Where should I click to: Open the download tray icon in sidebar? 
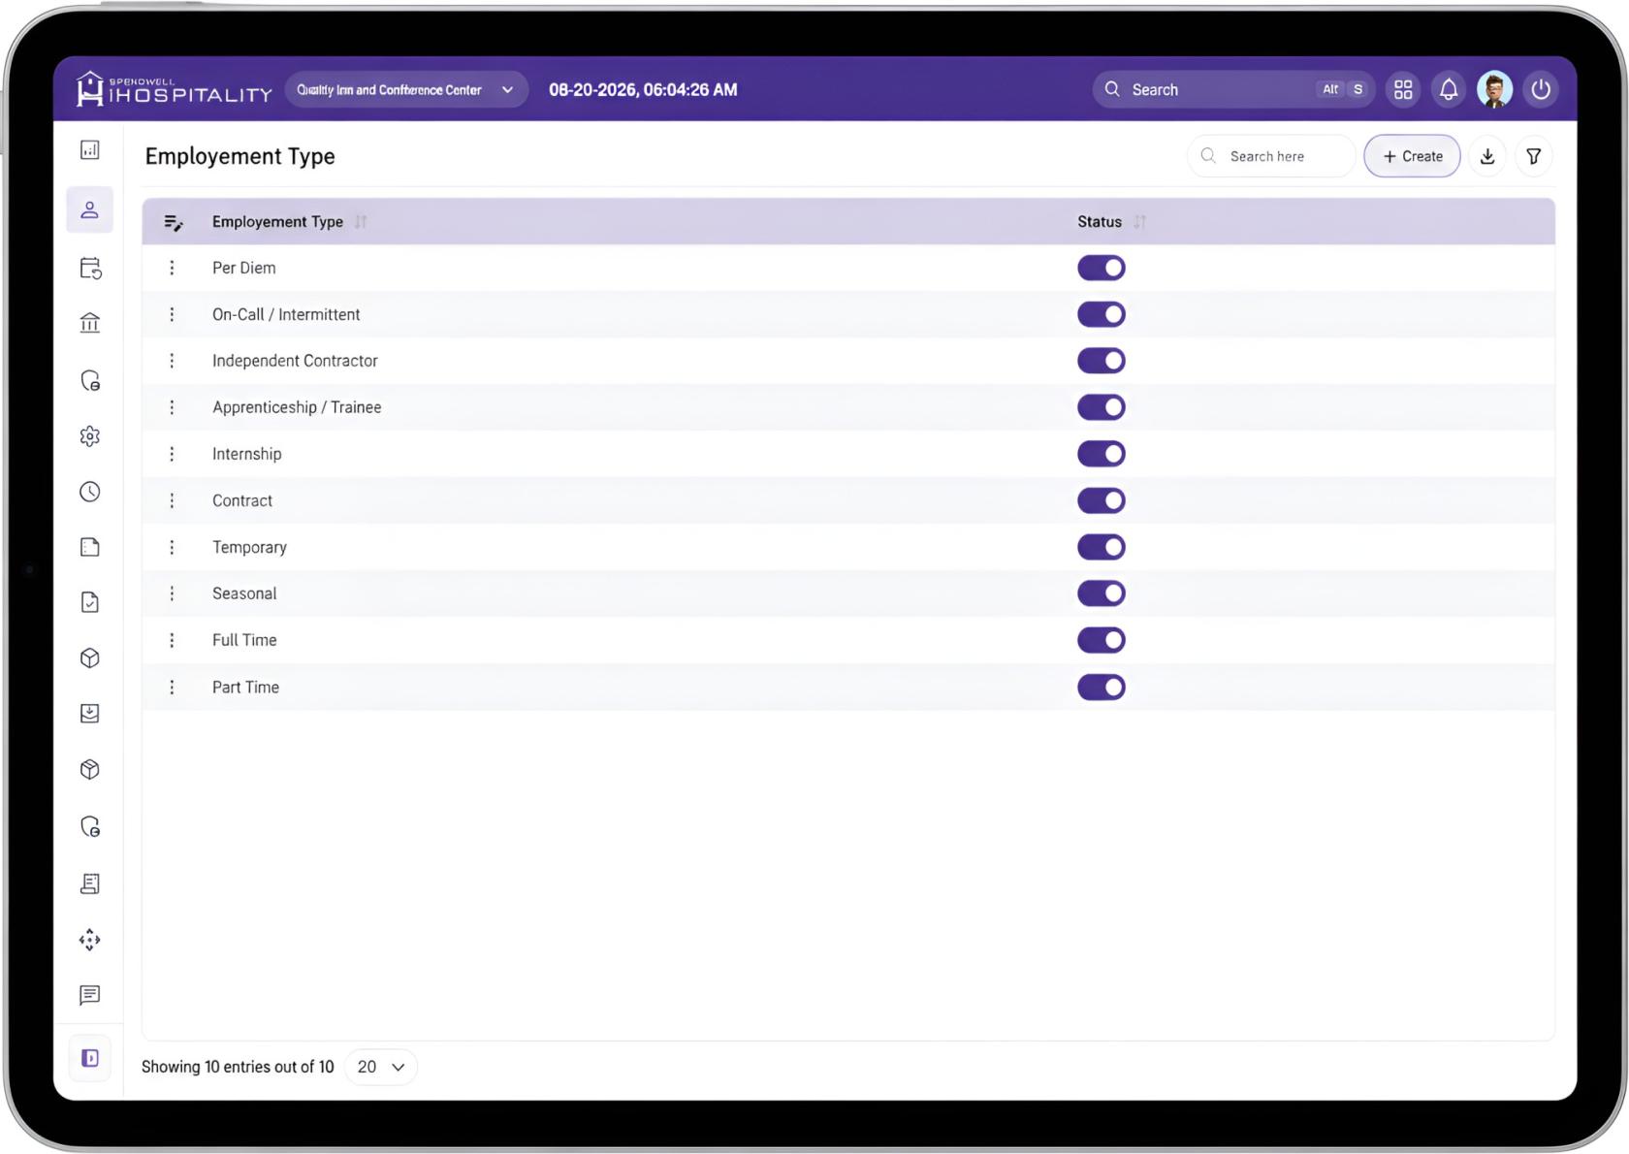[x=90, y=714]
